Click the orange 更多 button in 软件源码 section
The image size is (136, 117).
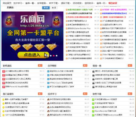pos(40,66)
